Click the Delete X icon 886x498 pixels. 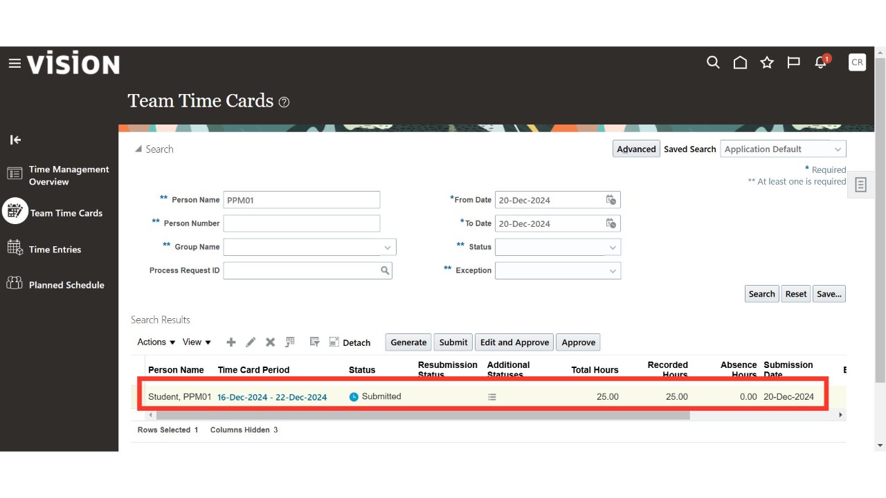(x=271, y=342)
